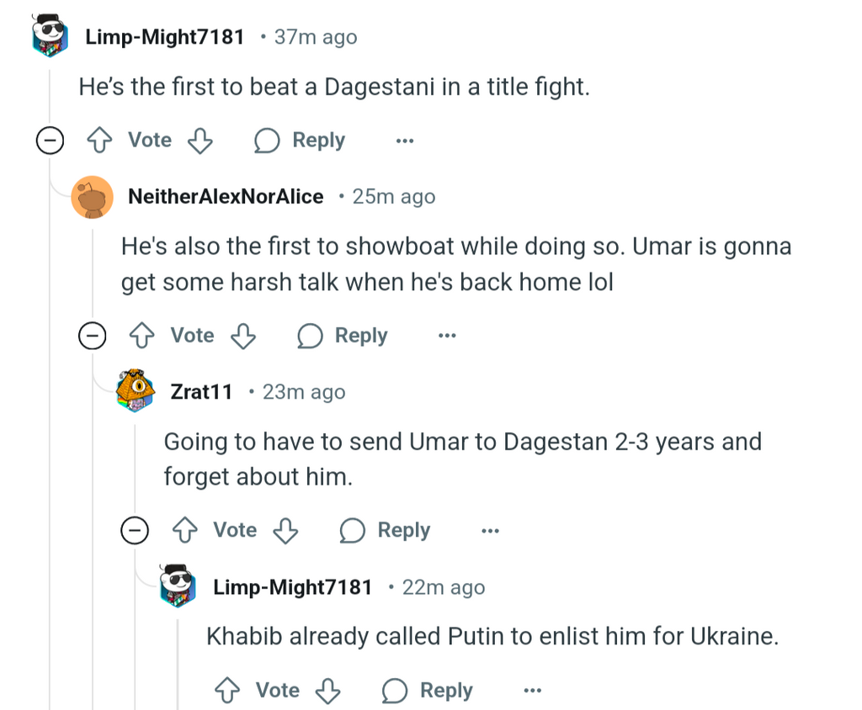Open more options on NeitherAlexNorAlice's comment
Screen dimensions: 862x710
pos(447,336)
